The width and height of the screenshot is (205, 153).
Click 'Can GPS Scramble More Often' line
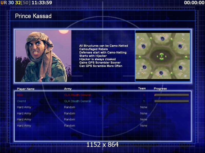point(101,66)
